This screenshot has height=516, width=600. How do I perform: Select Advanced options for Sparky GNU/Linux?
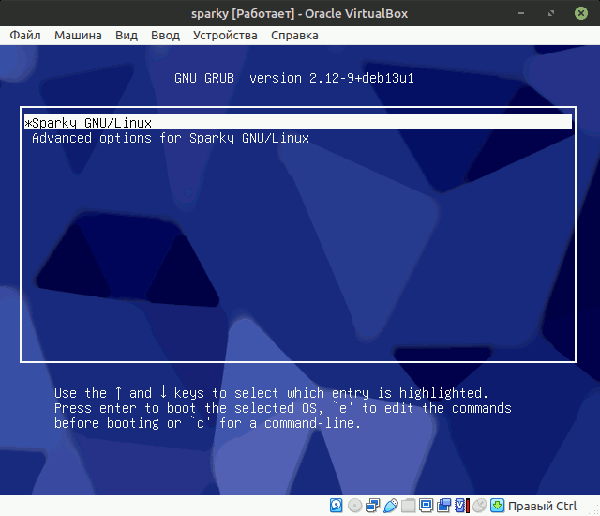coord(171,138)
